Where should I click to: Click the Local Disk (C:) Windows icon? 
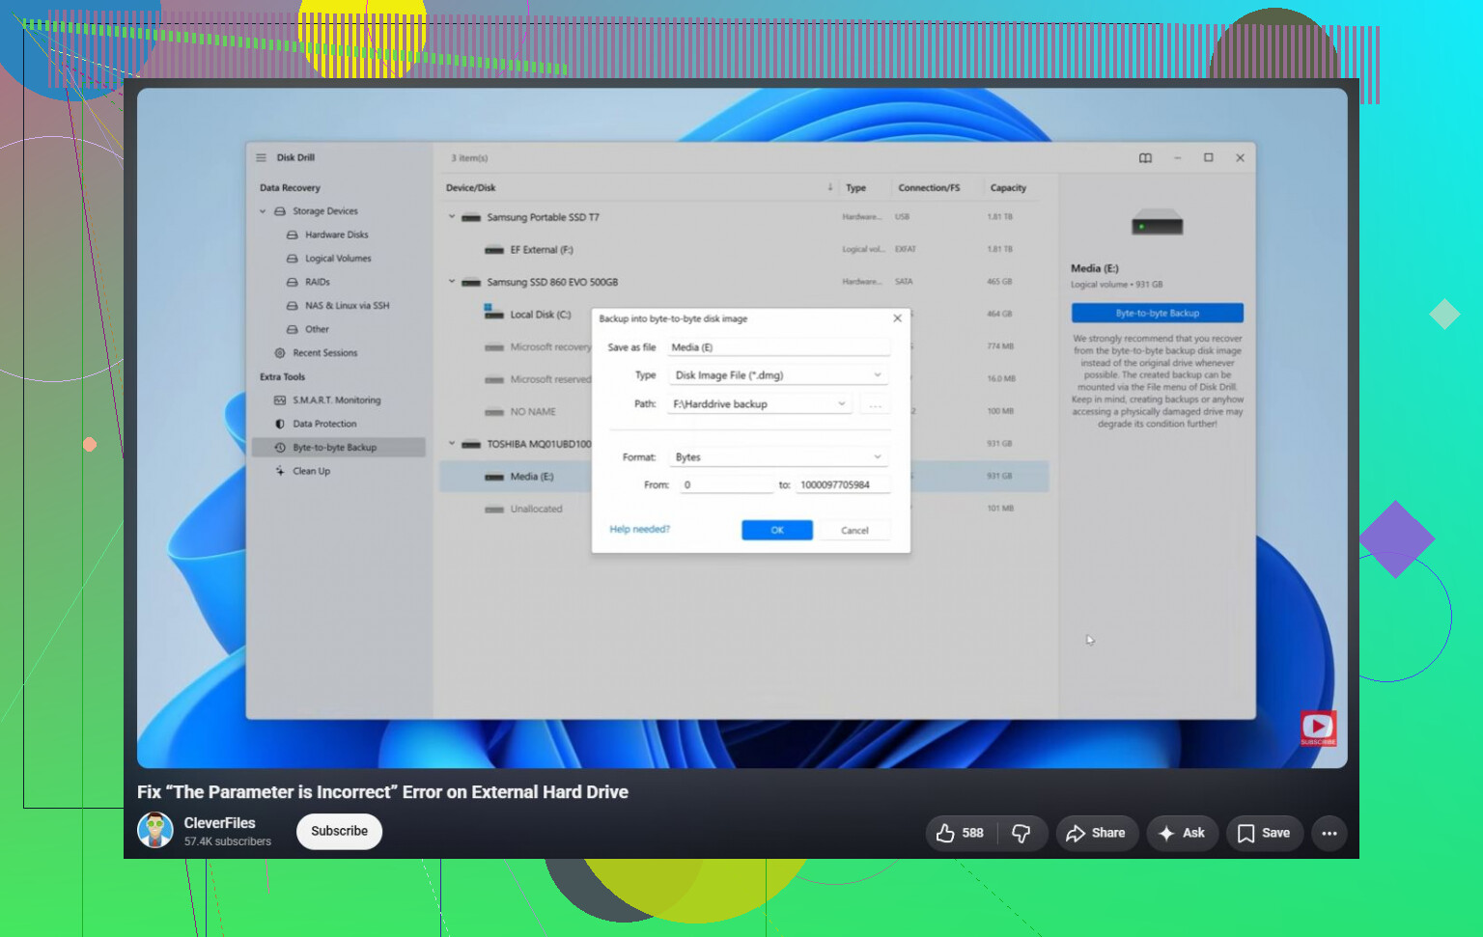[x=493, y=312]
